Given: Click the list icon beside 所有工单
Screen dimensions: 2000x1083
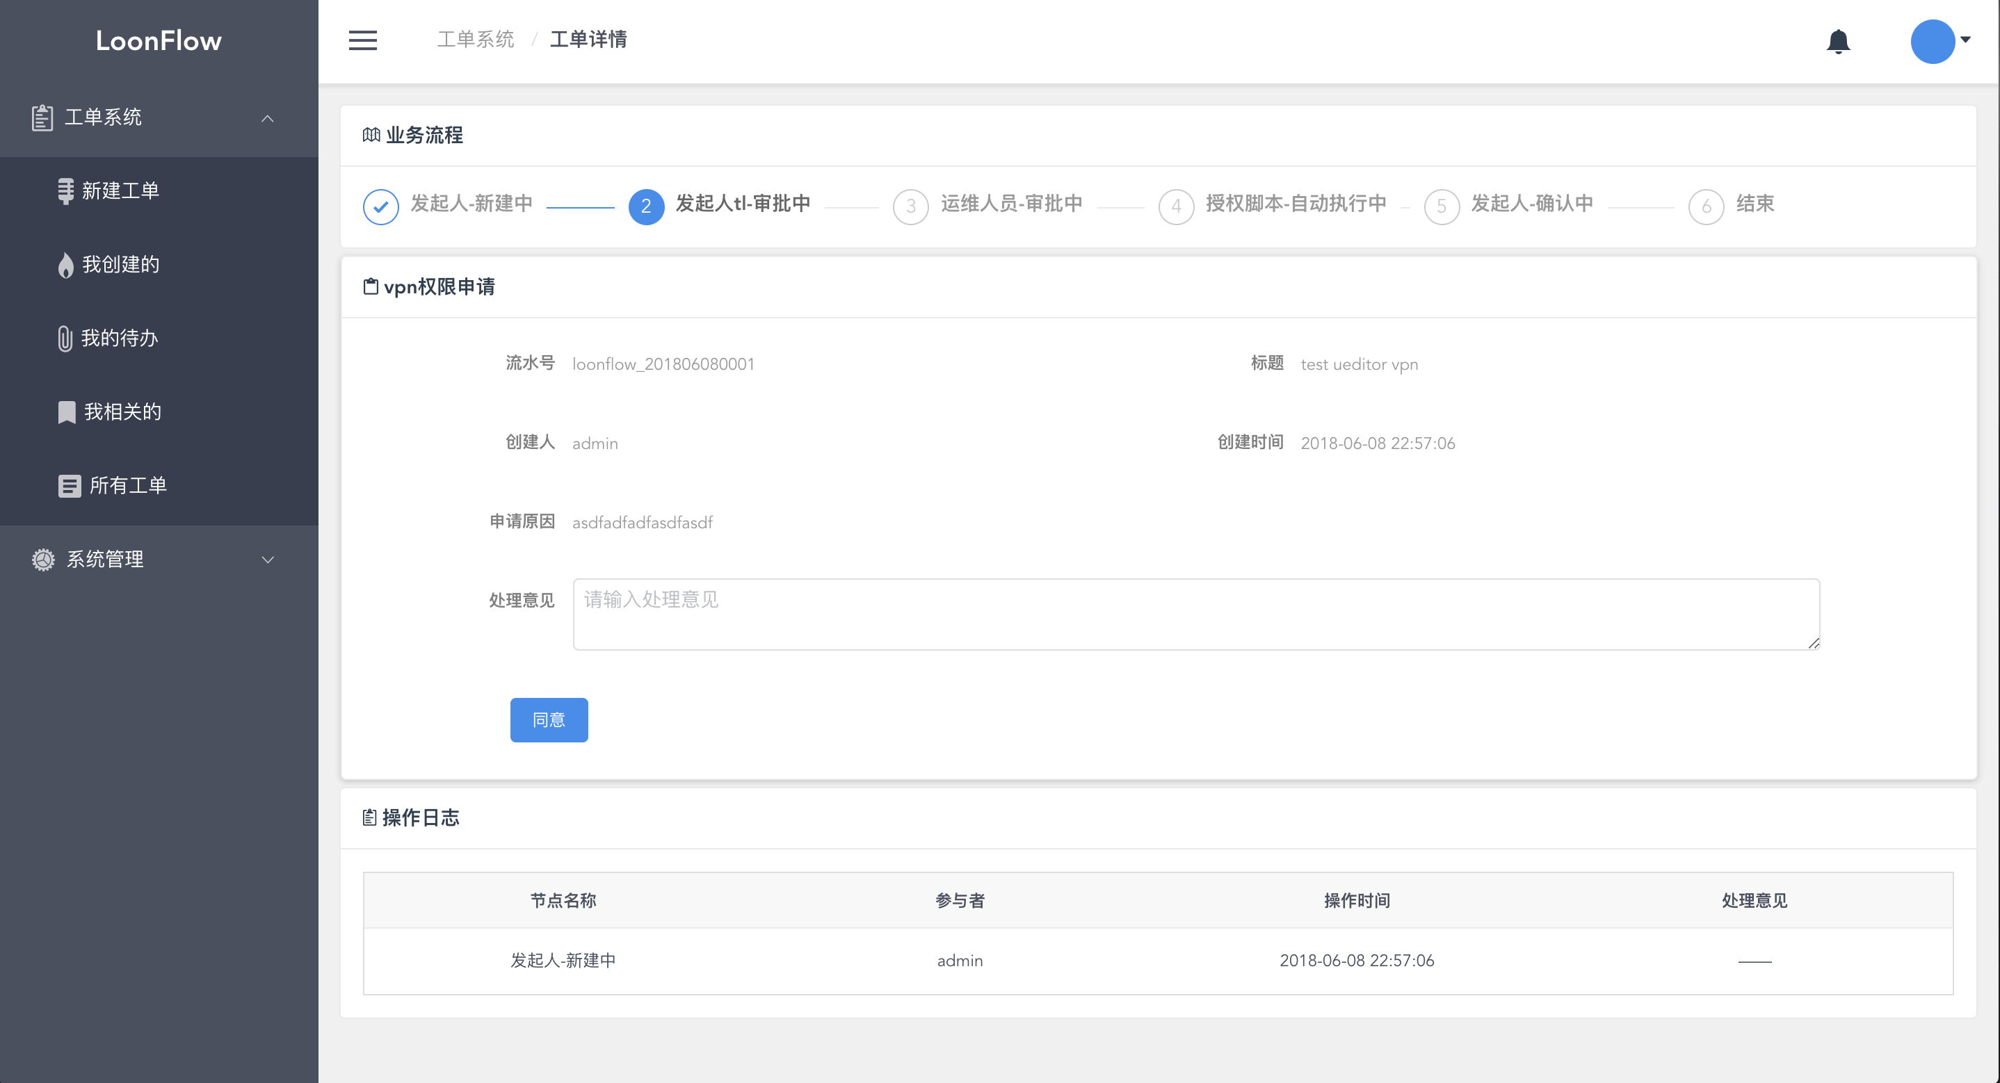Looking at the screenshot, I should 69,486.
